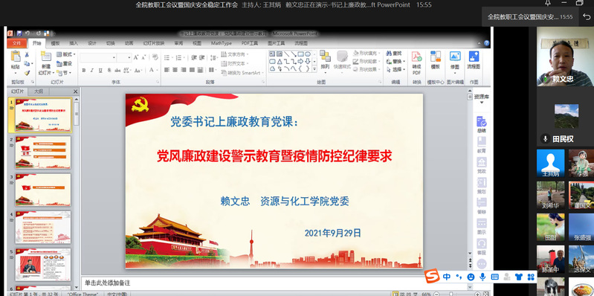This screenshot has width=594, height=296.
Task: Toggle Bold text formatting
Action: click(84, 70)
